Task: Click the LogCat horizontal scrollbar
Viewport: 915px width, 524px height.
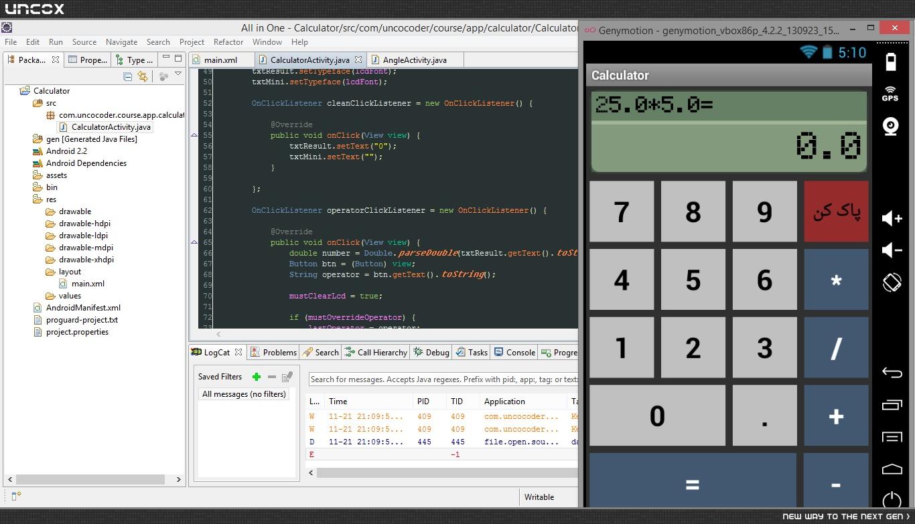Action: click(x=447, y=472)
